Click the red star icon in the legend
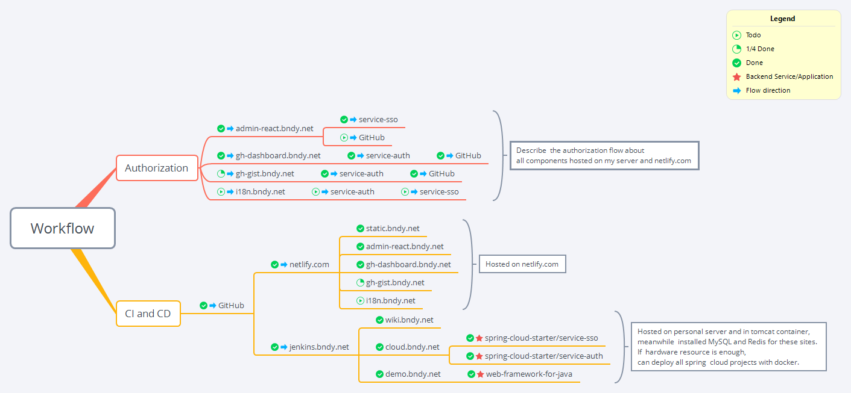 coord(736,76)
